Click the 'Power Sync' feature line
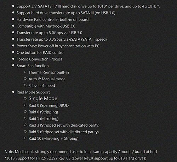Screen dimensions: 177x162 coord(58,46)
